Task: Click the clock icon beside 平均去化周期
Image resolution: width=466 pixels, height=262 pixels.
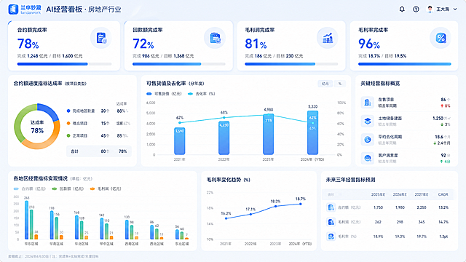Action: point(368,140)
